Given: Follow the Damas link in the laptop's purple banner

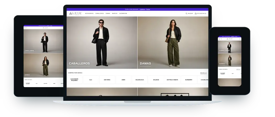Looking at the screenshot, I should click(148, 9).
